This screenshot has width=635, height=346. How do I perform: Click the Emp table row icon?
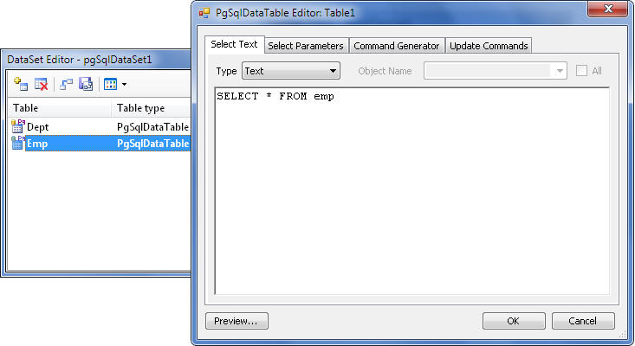tap(18, 144)
